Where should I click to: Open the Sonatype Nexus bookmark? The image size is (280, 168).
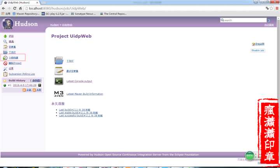click(83, 14)
